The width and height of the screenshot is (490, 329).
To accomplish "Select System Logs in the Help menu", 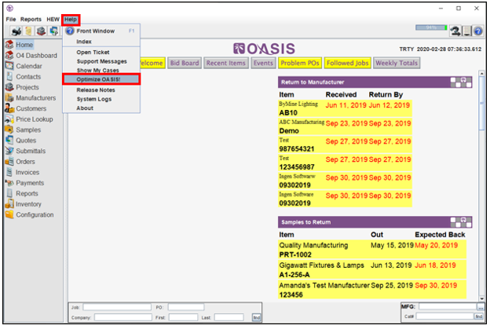I will click(101, 99).
